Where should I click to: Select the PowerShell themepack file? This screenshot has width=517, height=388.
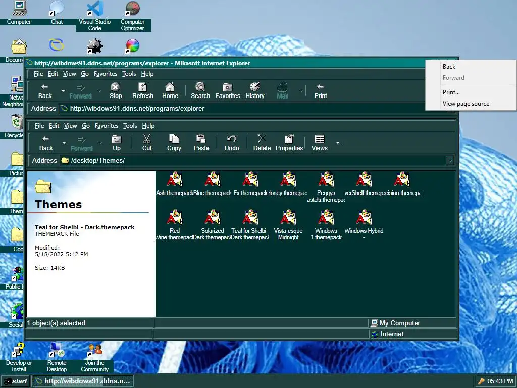click(x=364, y=184)
